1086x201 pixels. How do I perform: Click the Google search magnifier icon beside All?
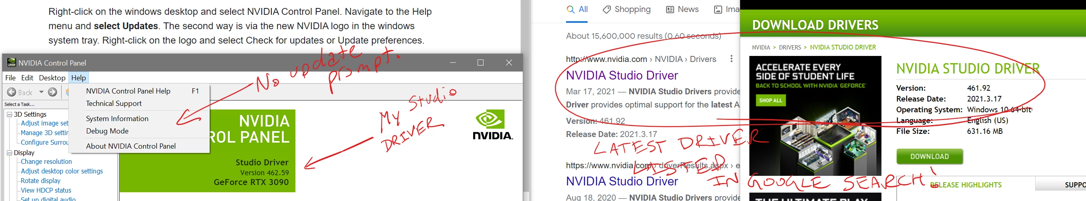point(570,9)
